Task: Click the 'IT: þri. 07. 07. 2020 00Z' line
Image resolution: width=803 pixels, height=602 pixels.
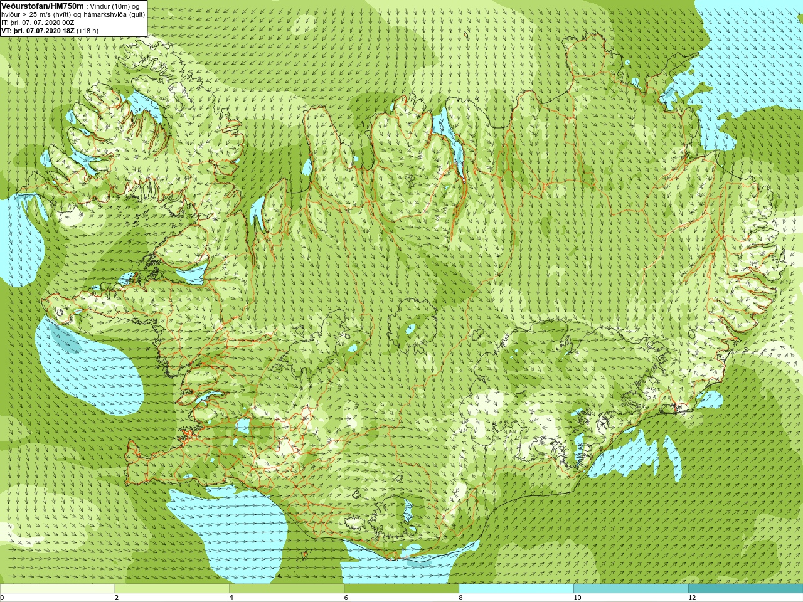Action: (x=38, y=23)
